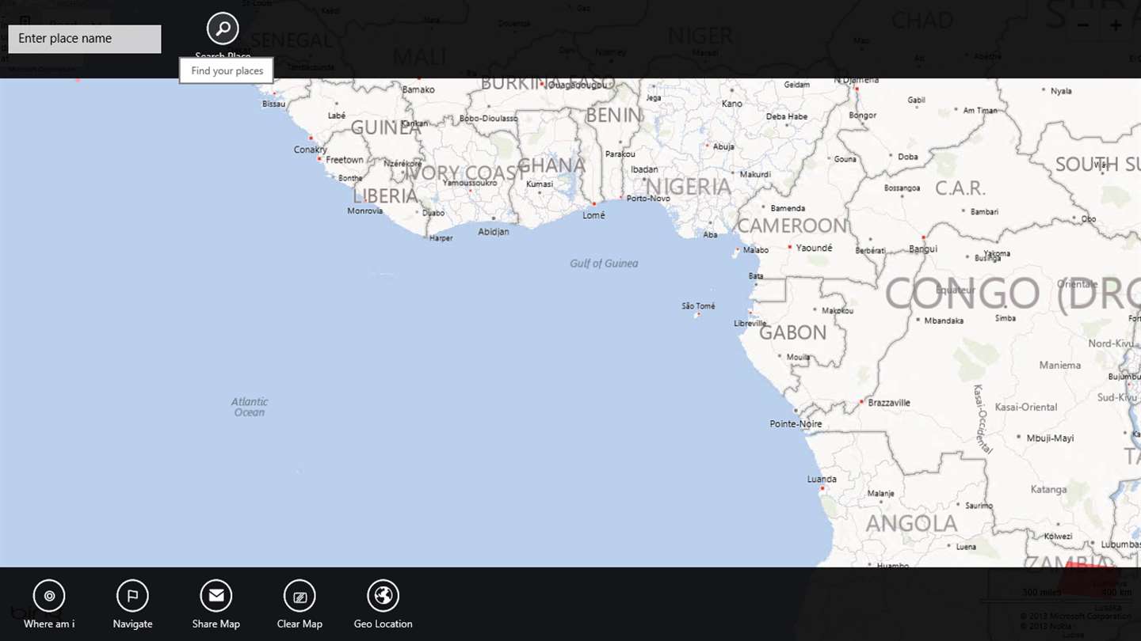Select the Pointe-Noire city label

(x=796, y=424)
